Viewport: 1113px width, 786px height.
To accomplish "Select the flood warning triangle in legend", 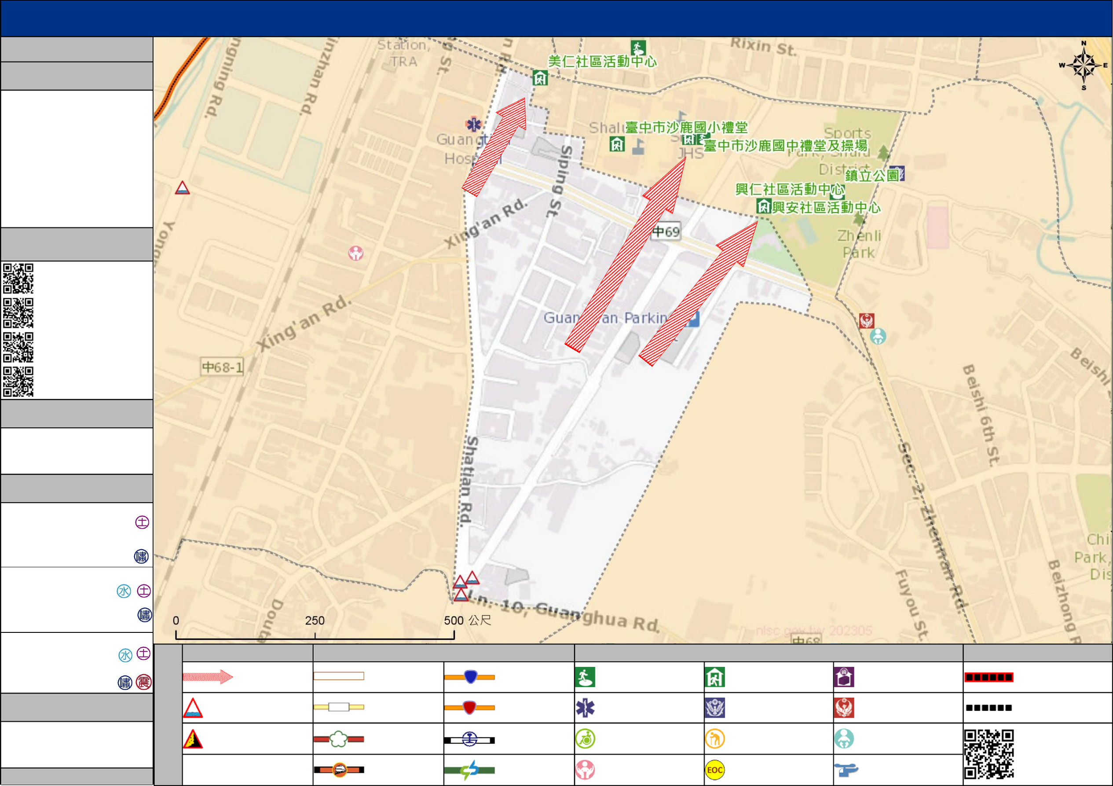I will coord(192,708).
